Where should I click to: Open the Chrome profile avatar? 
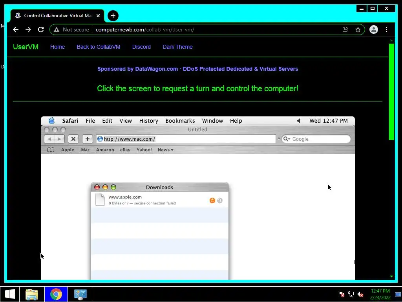tap(374, 29)
